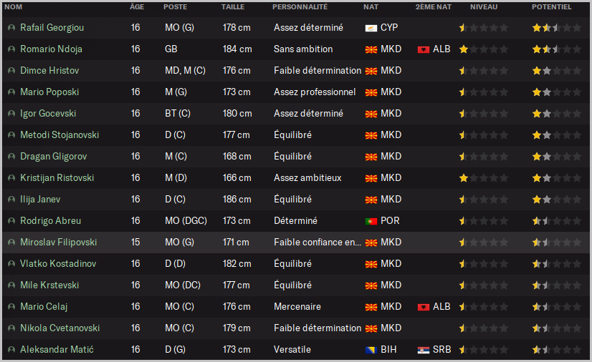Open Mario Celaj's player profile
Screen dimensions: 592x362
point(44,307)
